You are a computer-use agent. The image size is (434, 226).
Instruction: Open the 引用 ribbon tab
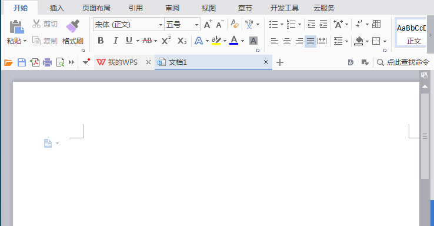pyautogui.click(x=136, y=8)
